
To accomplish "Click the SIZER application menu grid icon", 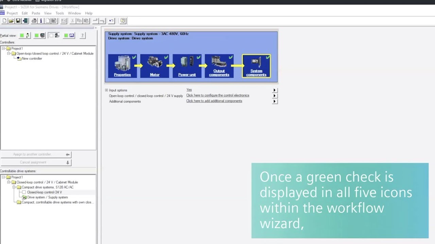I will tap(2, 13).
